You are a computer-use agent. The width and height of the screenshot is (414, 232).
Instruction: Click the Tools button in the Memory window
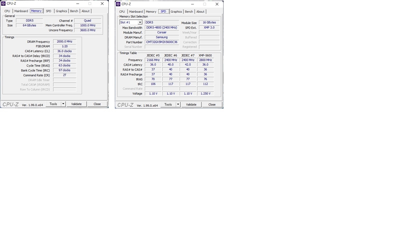coord(53,104)
